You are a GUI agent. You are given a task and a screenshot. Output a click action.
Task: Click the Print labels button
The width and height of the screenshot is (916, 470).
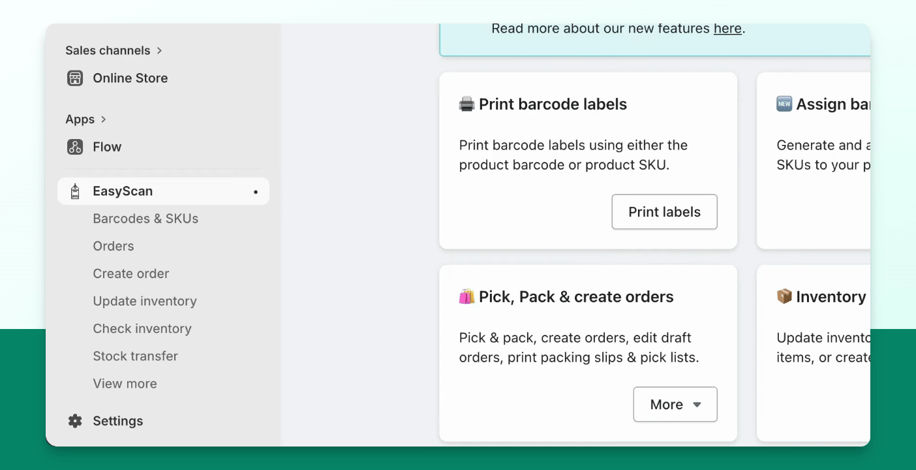click(x=664, y=211)
